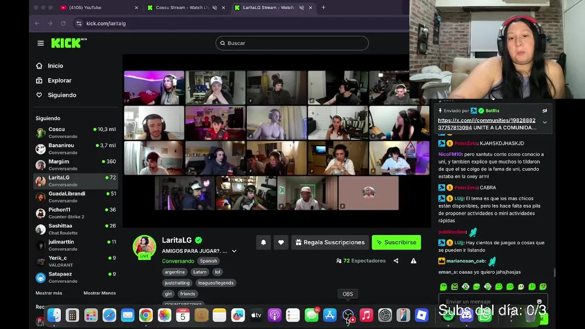Screen dimensions: 585x329
Task: Open Pichon11 channel in sidebar
Action: pos(76,213)
